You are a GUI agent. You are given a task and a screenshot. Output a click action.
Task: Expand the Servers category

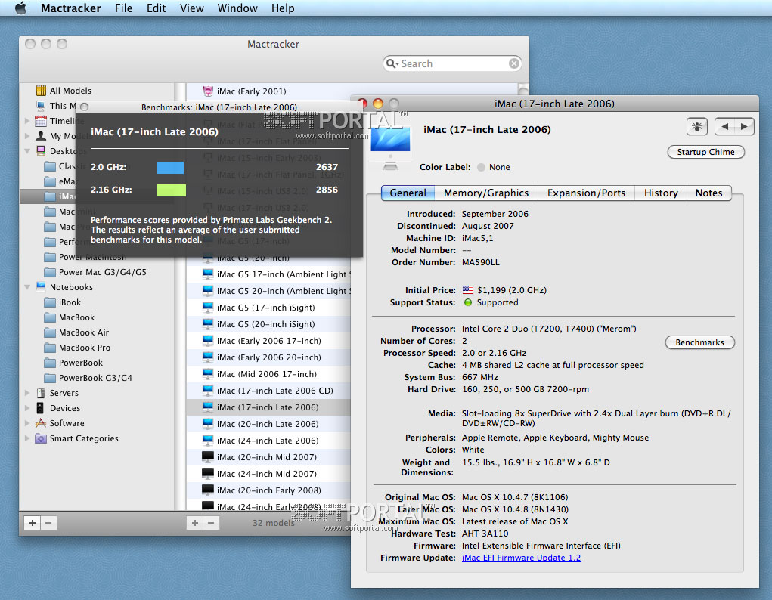coord(27,393)
